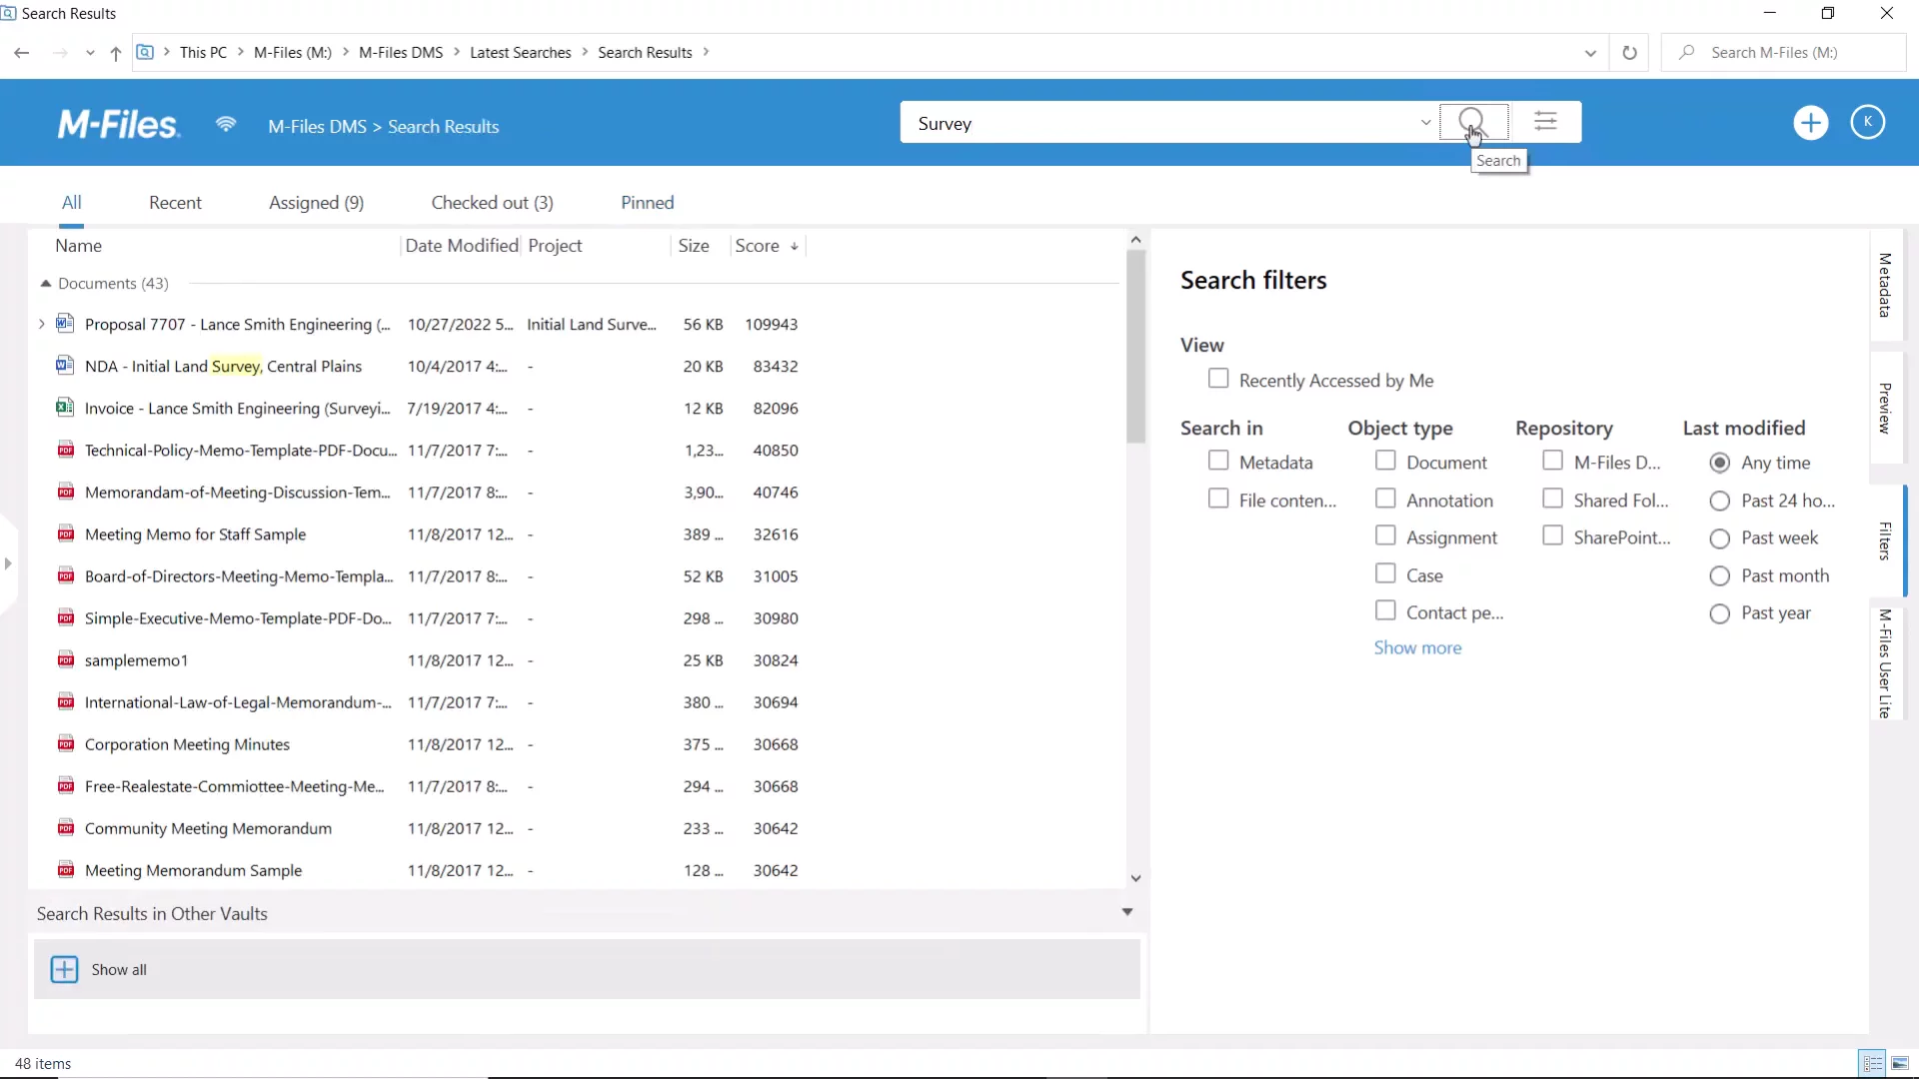Switch to the Checked out (3) tab
1919x1079 pixels.
pos(492,203)
